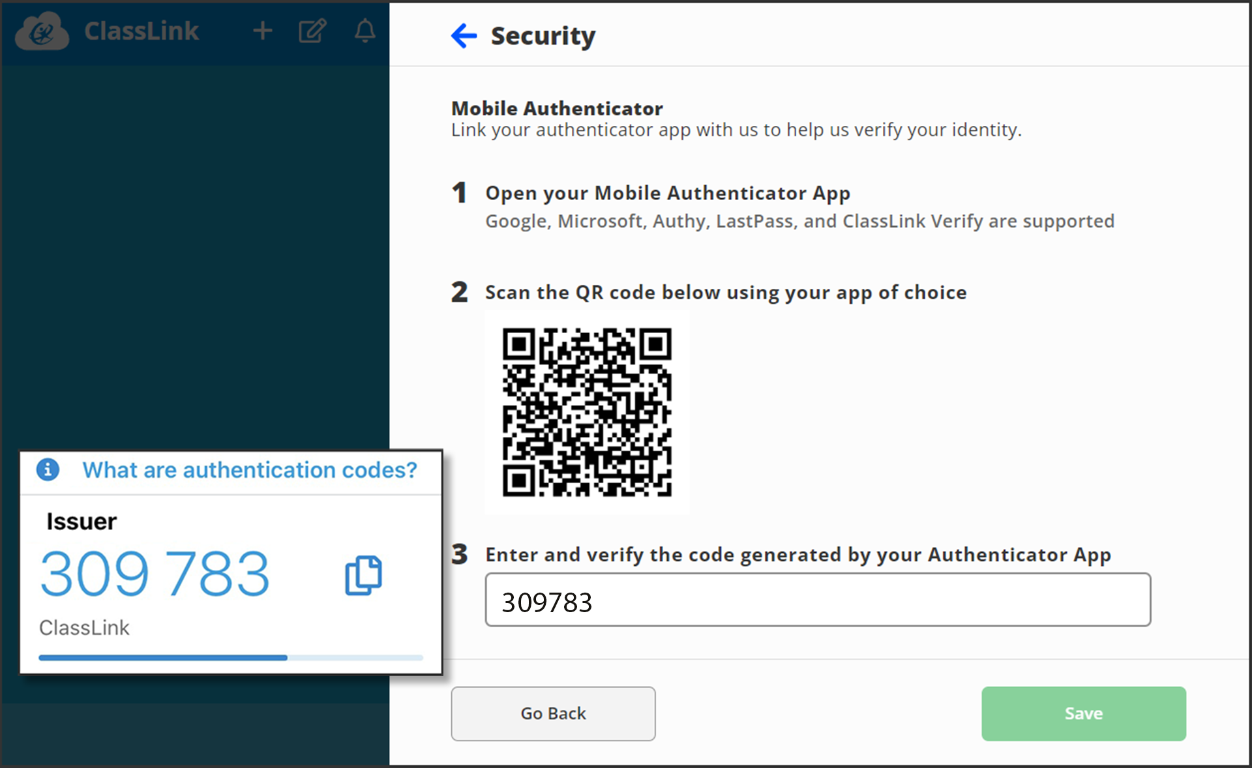Click the QR code image
Screen dimensions: 1252x768
click(x=586, y=412)
